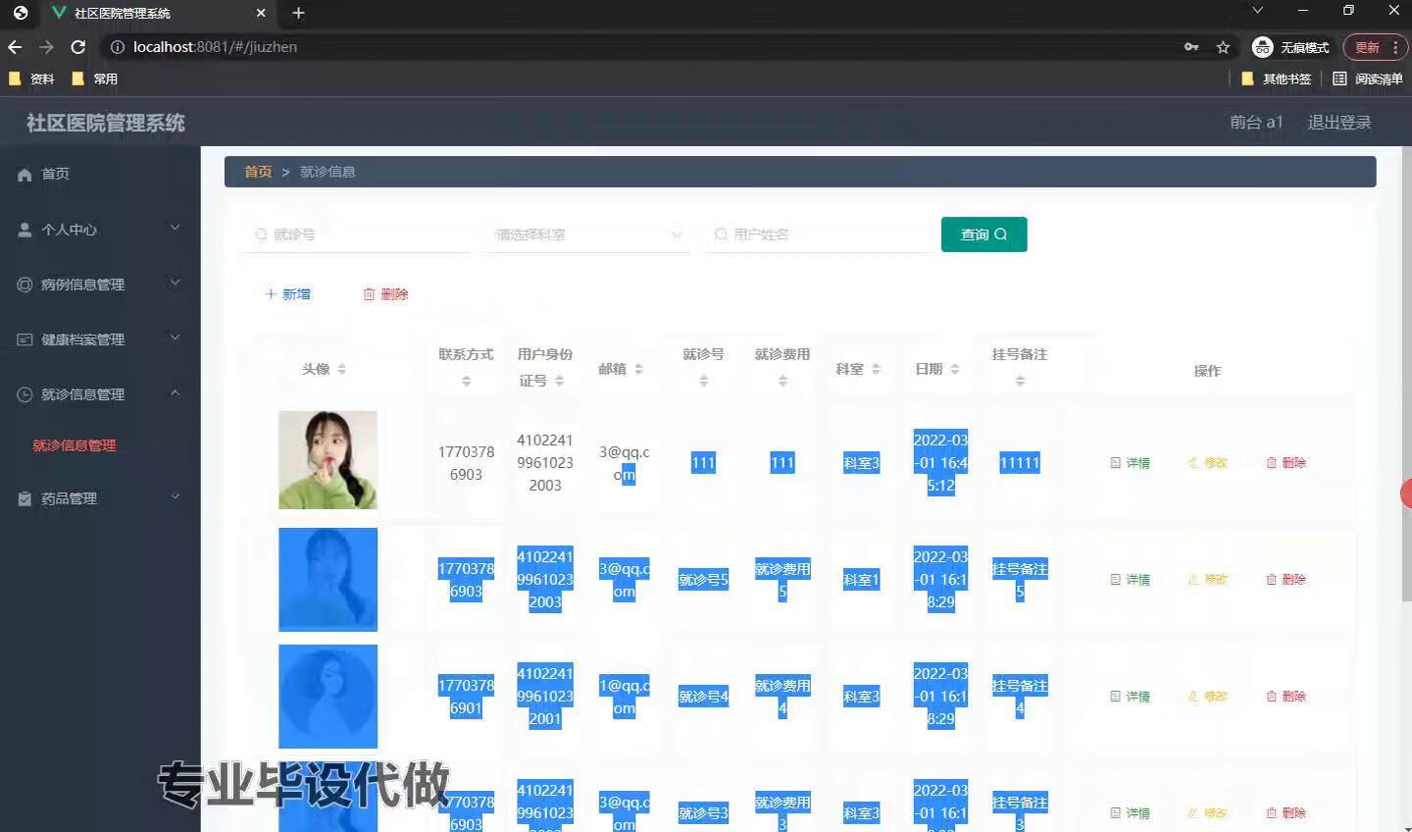This screenshot has height=832, width=1412.
Task: Click the 科室1 cell
Action: [861, 580]
